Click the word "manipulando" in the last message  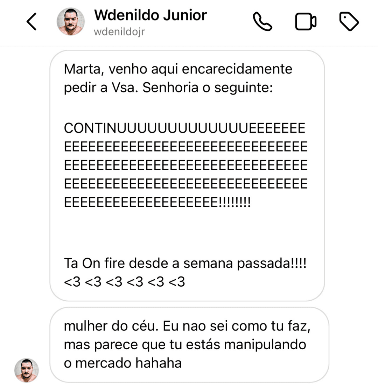[x=265, y=345]
